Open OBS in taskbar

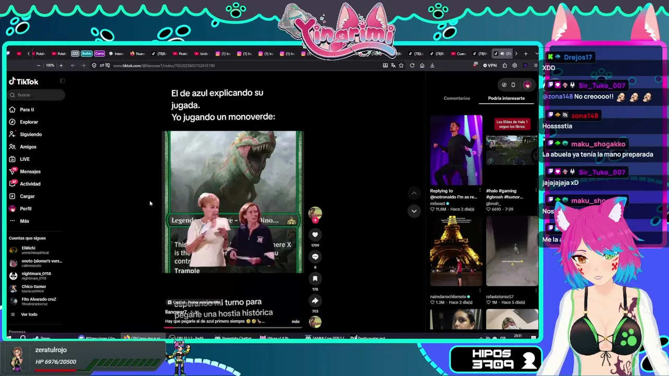[x=187, y=338]
